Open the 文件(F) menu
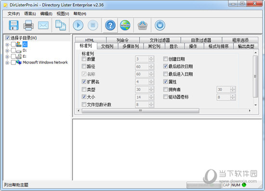Image resolution: width=265 pixels, height=191 pixels. pos(13,13)
